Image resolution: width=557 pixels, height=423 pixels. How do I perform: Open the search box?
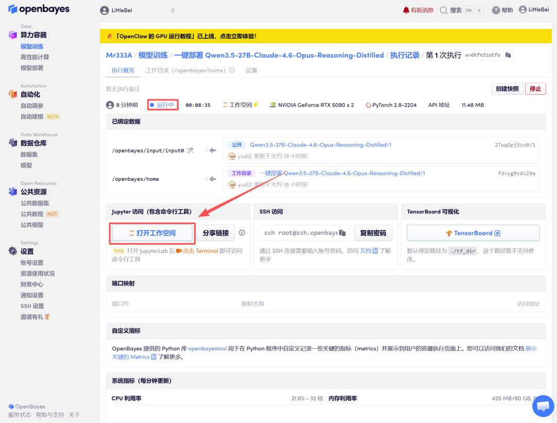click(462, 10)
